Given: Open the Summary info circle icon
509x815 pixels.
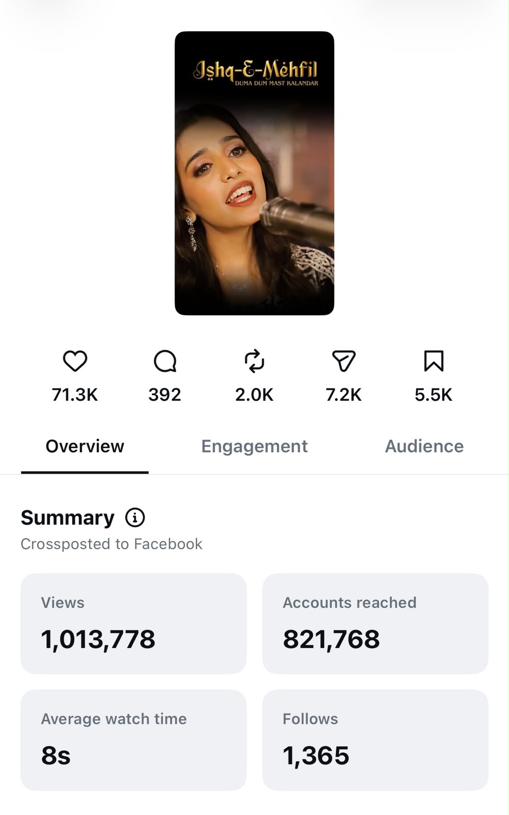Looking at the screenshot, I should point(135,518).
